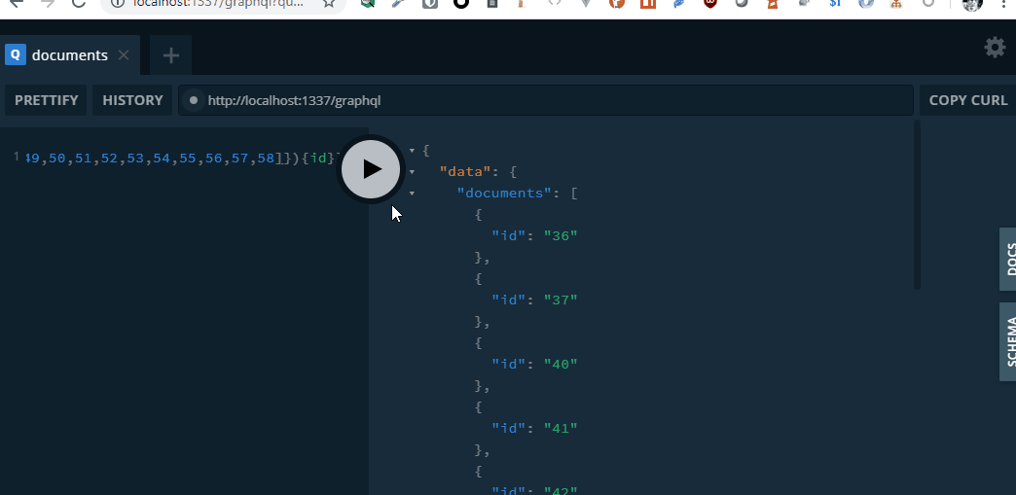The height and width of the screenshot is (495, 1016).
Task: Run the query with the play button
Action: click(371, 169)
